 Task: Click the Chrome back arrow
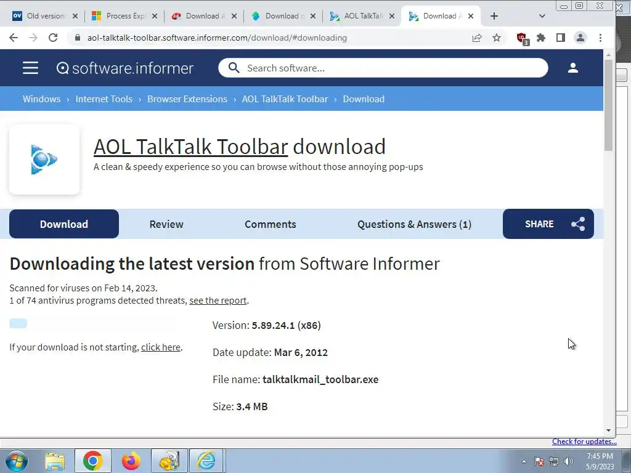pyautogui.click(x=14, y=38)
